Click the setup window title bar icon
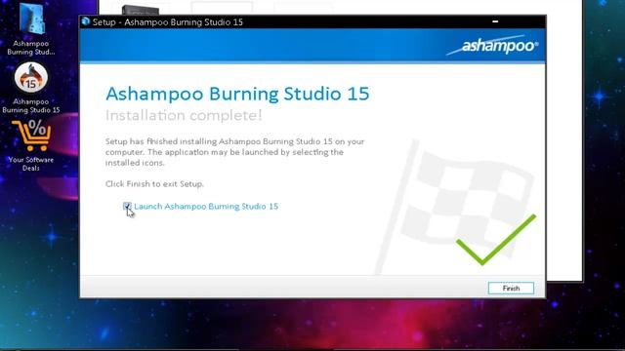The height and width of the screenshot is (351, 625). pos(86,21)
